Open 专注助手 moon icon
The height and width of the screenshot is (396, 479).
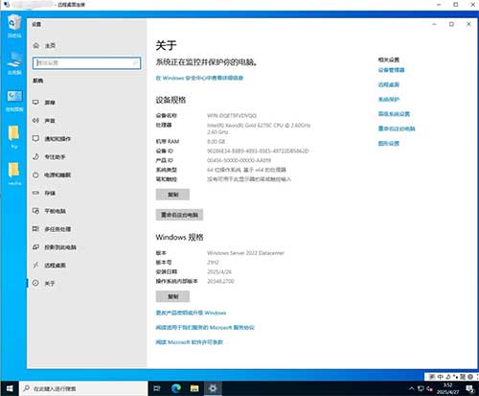coord(35,156)
